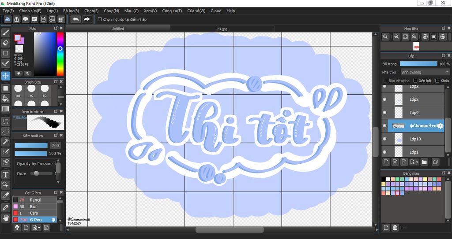The width and height of the screenshot is (452, 239).
Task: Adjust the Độ trong opacity slider
Action: coord(418,64)
